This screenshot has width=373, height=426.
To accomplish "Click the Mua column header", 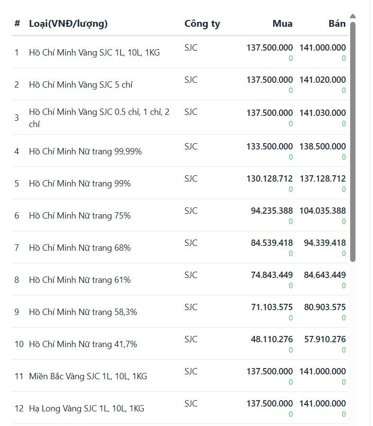I will (283, 24).
